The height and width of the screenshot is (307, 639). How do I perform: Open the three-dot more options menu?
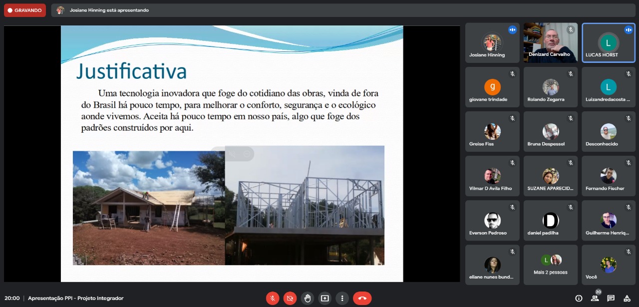tap(342, 298)
